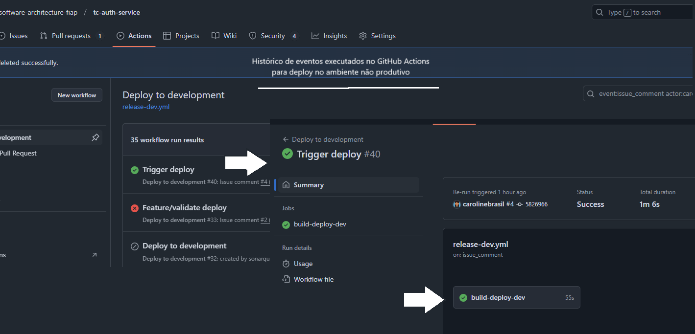This screenshot has height=334, width=695.
Task: Click '35 workflow run results' text
Action: pos(167,140)
